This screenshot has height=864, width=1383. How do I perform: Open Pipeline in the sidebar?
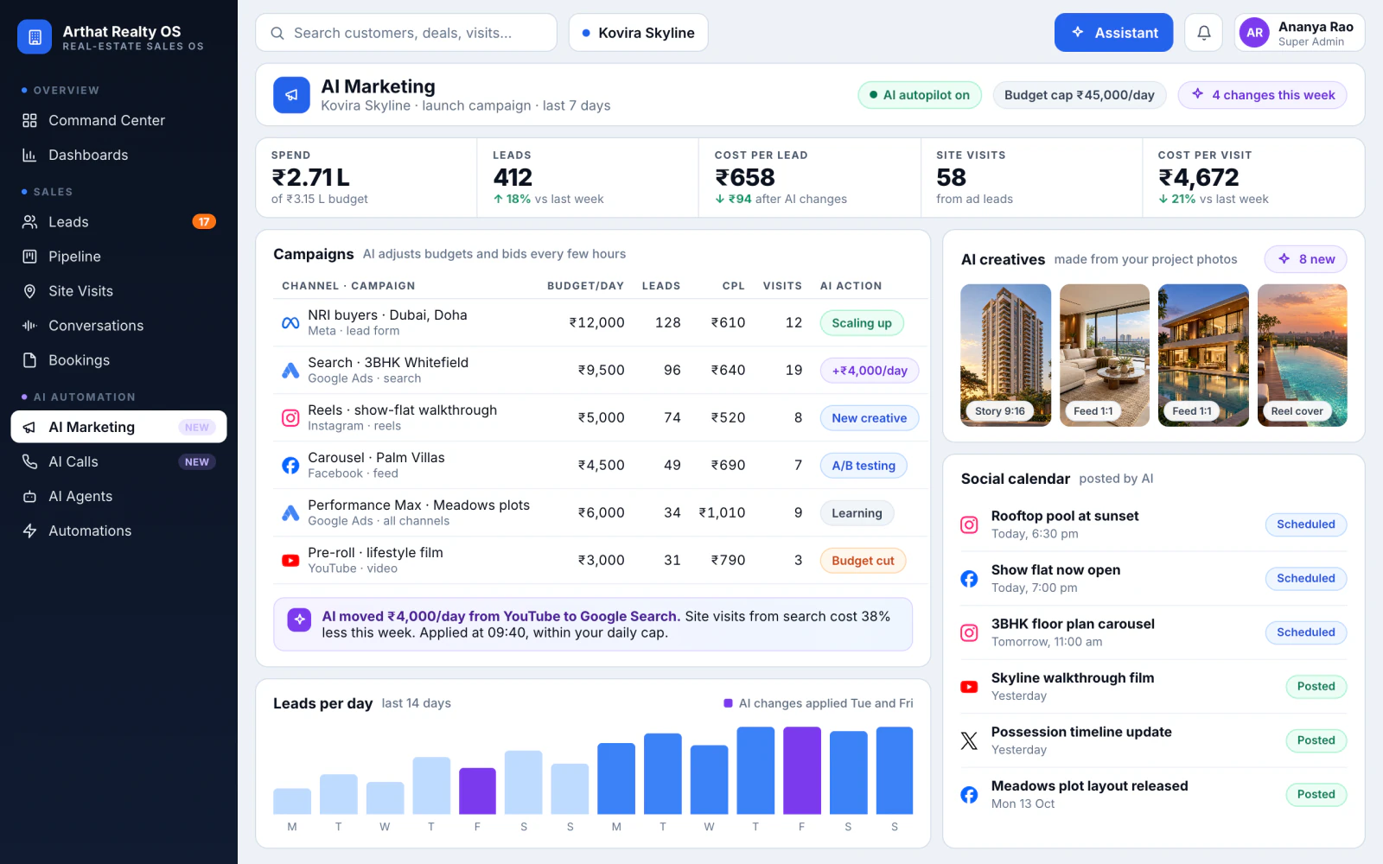tap(118, 257)
